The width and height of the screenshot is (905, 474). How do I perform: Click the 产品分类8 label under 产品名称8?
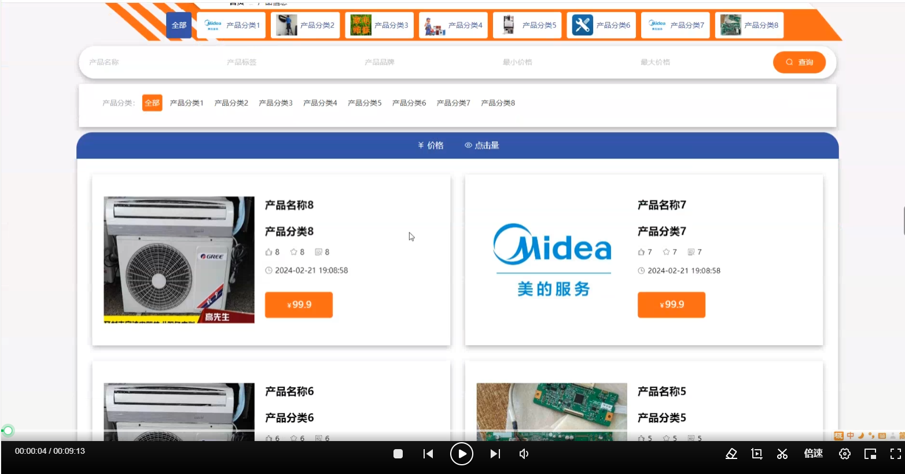(x=289, y=231)
